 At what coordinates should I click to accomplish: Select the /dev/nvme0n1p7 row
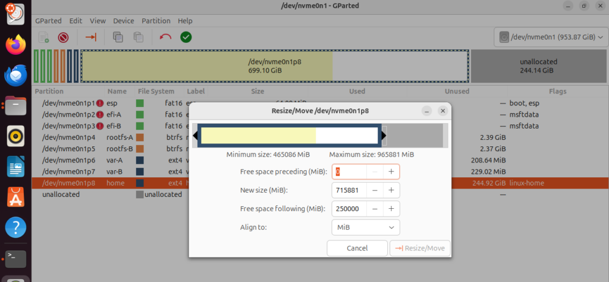320,171
